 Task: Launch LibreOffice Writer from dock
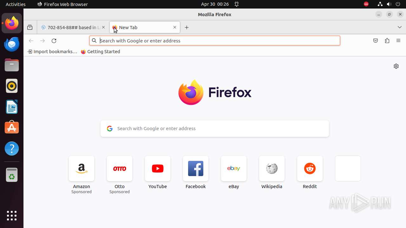click(x=12, y=107)
